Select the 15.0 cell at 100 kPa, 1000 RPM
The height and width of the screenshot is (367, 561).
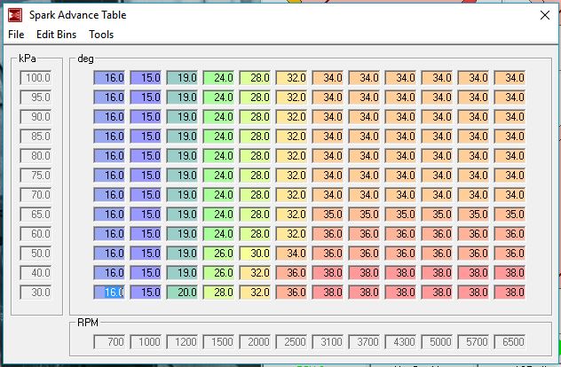pos(146,77)
